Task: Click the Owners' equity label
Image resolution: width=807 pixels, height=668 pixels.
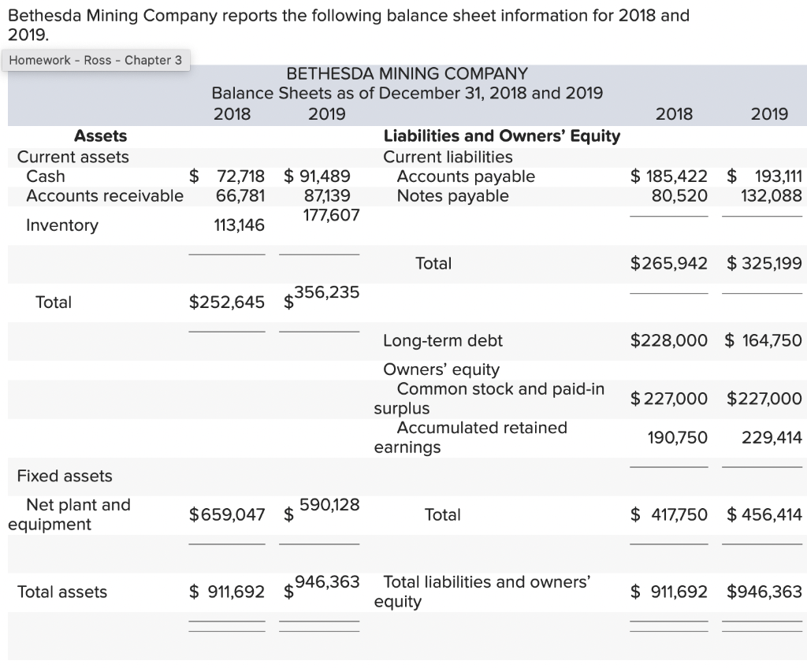Action: point(441,369)
